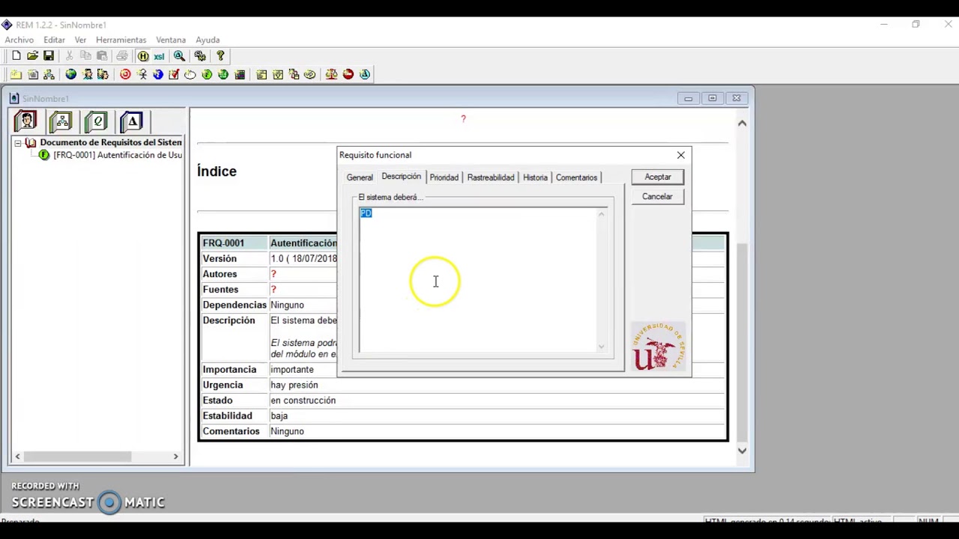Collapse Documento de Requisitos del Sistema tree node
This screenshot has height=539, width=959.
pyautogui.click(x=17, y=142)
